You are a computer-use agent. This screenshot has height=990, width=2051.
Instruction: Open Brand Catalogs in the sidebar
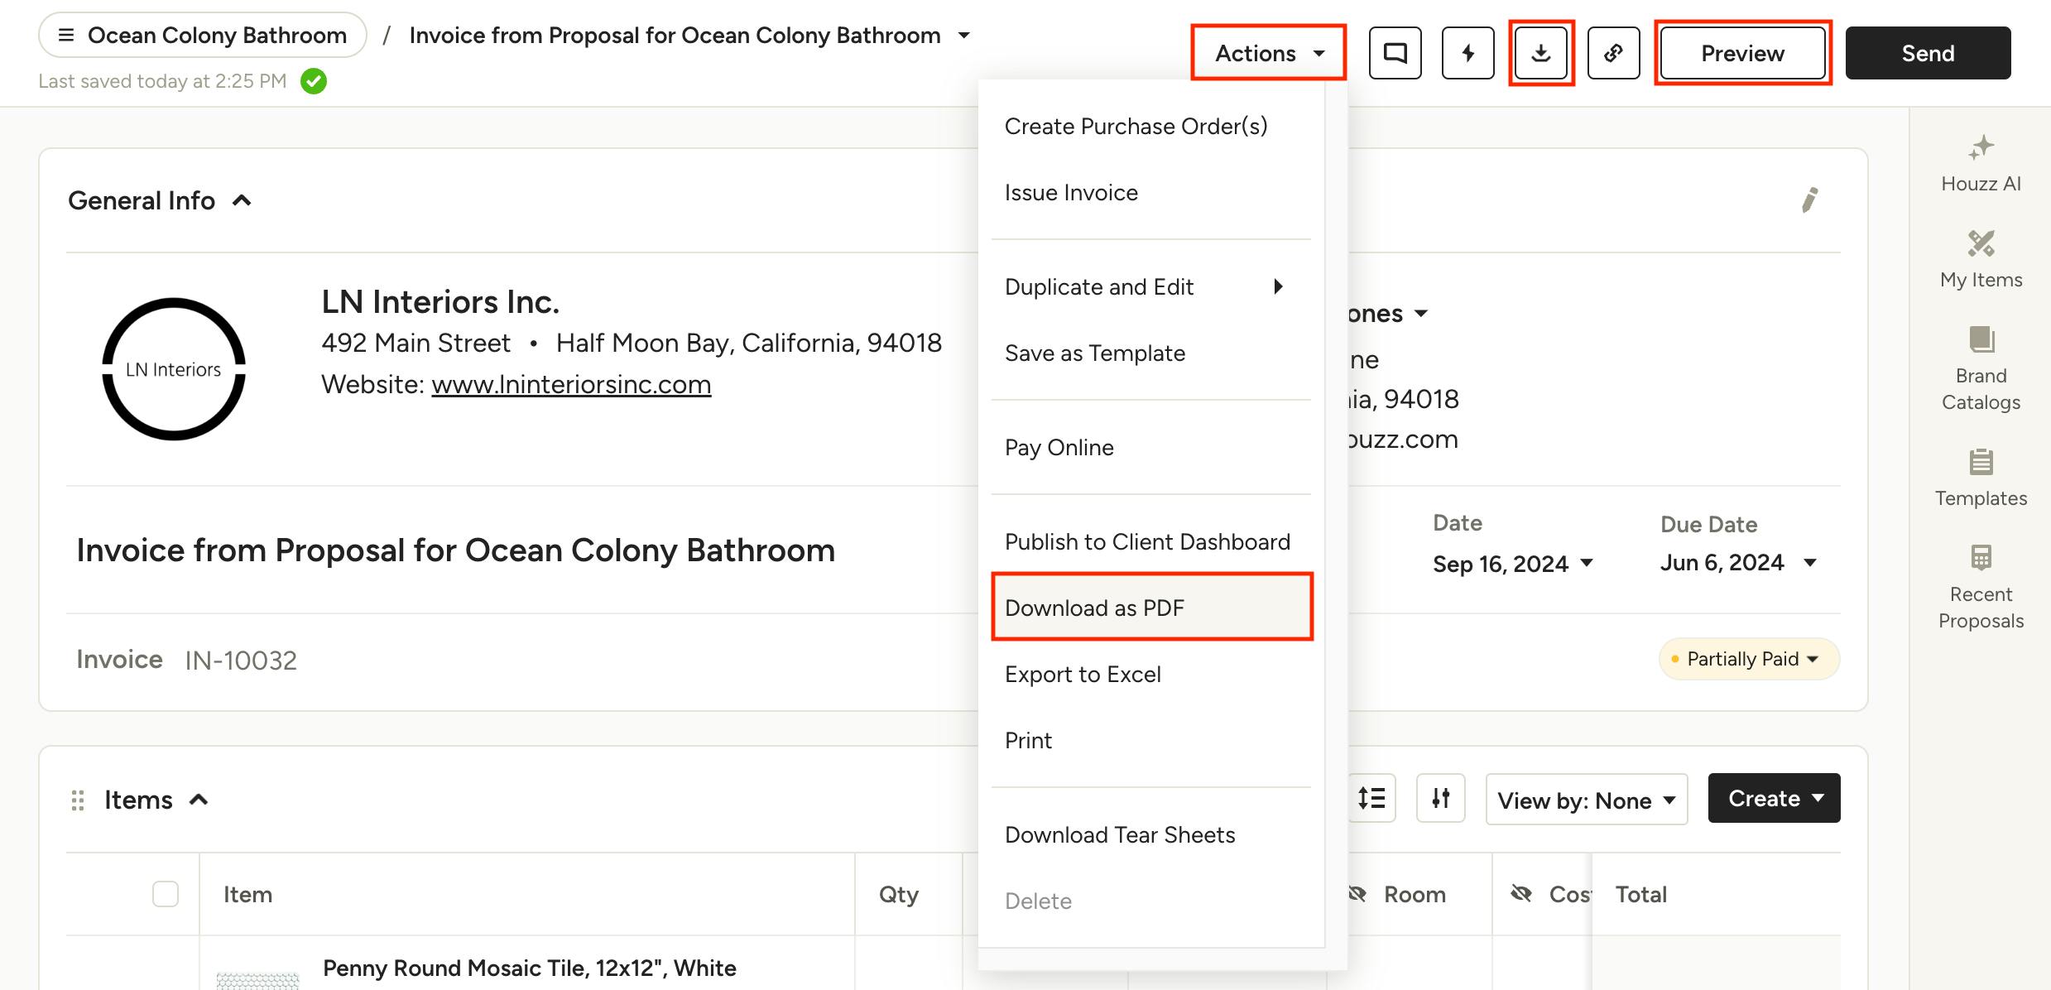[x=1981, y=369]
